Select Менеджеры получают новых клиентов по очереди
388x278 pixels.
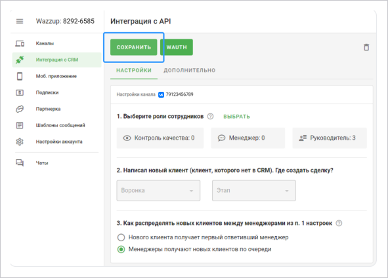121,249
